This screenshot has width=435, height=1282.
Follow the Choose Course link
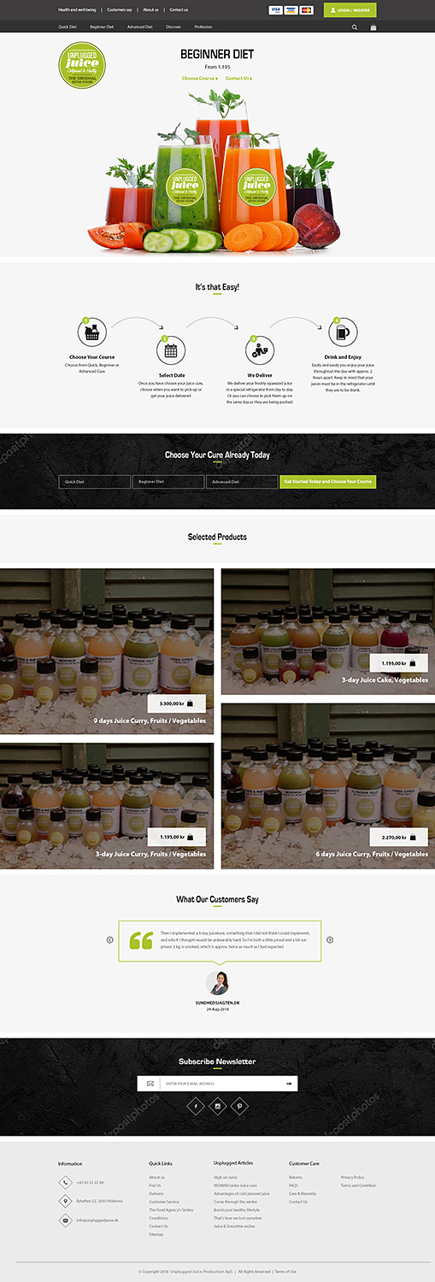[200, 78]
